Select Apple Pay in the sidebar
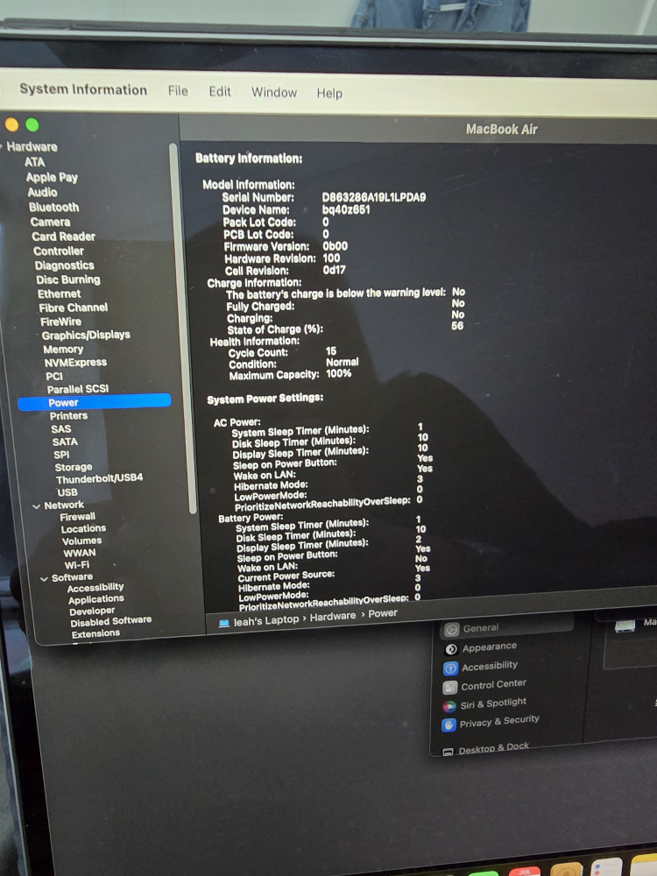This screenshot has width=657, height=876. [x=52, y=178]
